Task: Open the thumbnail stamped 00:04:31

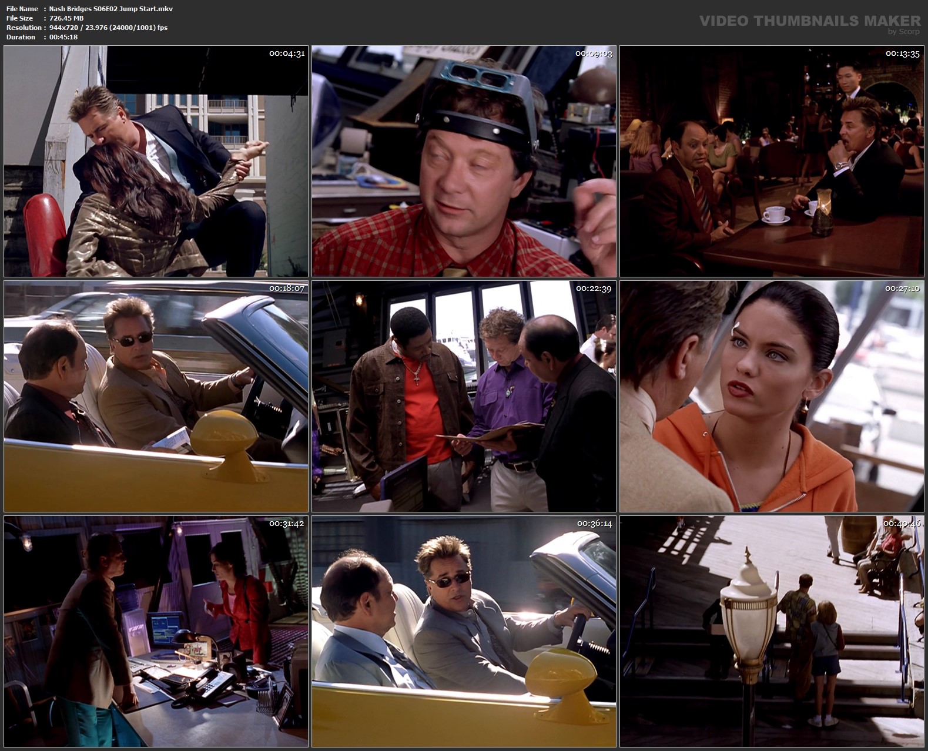Action: 156,161
